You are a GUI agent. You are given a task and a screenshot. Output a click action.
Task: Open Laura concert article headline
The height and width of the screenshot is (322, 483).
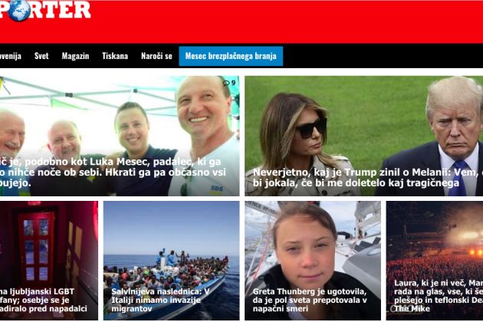(439, 295)
